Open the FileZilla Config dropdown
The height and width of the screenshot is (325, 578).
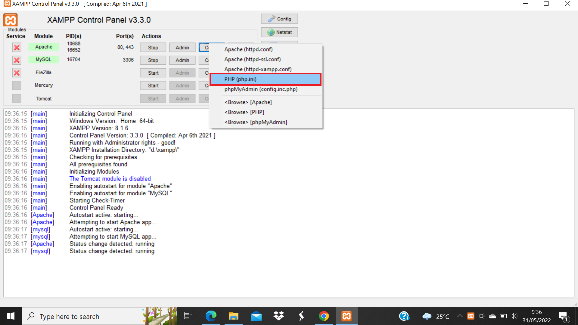[204, 73]
